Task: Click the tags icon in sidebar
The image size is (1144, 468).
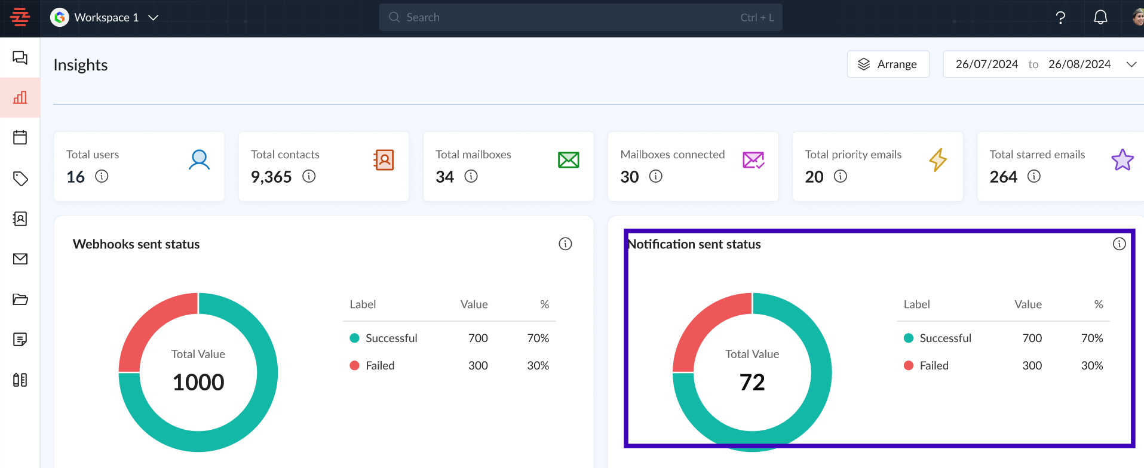Action: click(20, 178)
